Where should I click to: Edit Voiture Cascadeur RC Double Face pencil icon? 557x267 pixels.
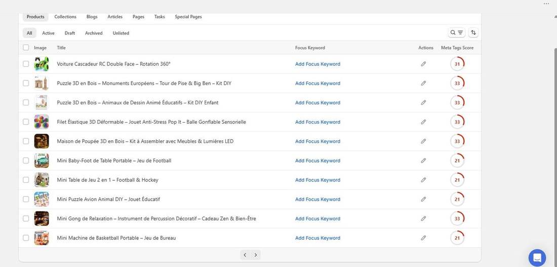pos(423,64)
